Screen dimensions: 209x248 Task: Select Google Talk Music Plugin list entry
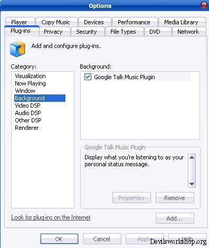point(138,77)
